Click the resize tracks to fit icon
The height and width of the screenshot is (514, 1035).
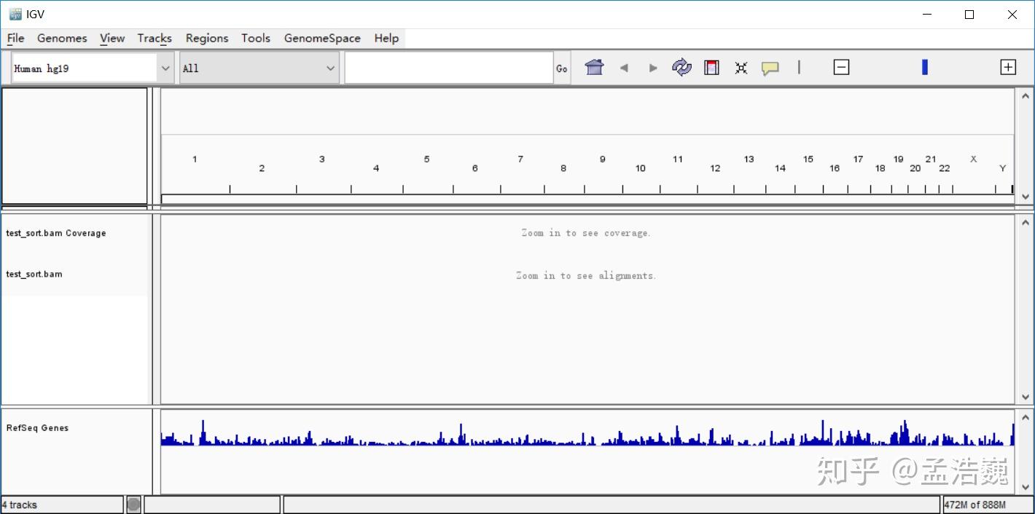(x=741, y=67)
